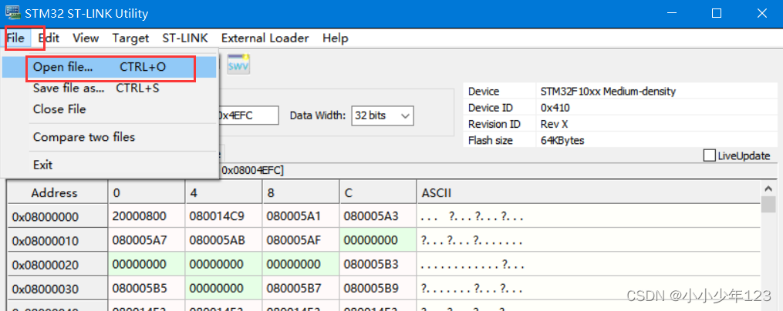Choose Open file... from File menu
This screenshot has height=311, width=783.
pos(109,67)
